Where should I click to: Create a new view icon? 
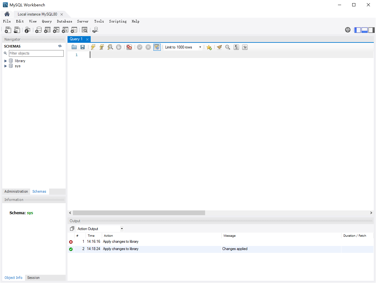pos(56,30)
